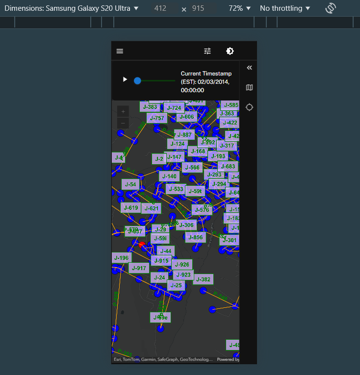Select junction label J-926
This screenshot has width=360, height=375.
pos(182,265)
